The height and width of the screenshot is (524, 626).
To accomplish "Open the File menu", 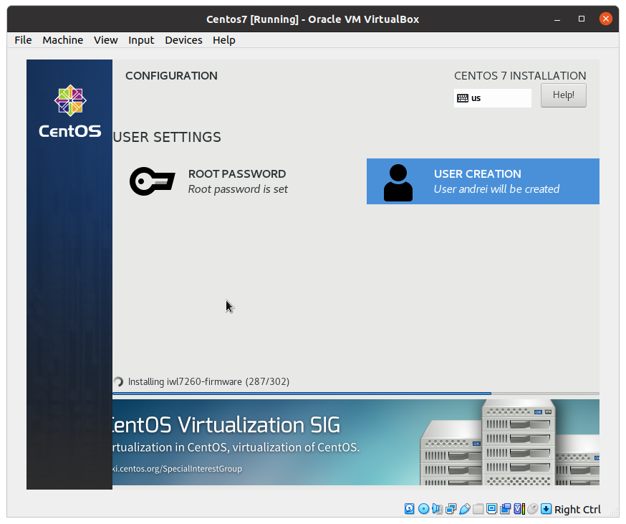I will 23,40.
